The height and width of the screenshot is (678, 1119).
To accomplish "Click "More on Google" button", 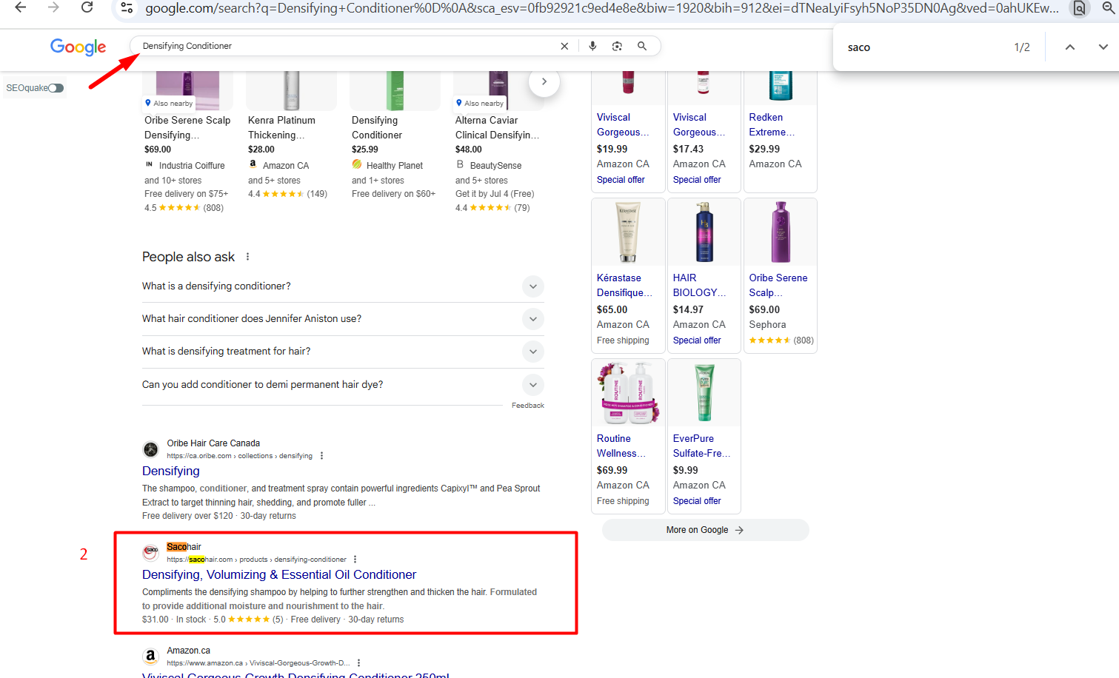I will 704,530.
